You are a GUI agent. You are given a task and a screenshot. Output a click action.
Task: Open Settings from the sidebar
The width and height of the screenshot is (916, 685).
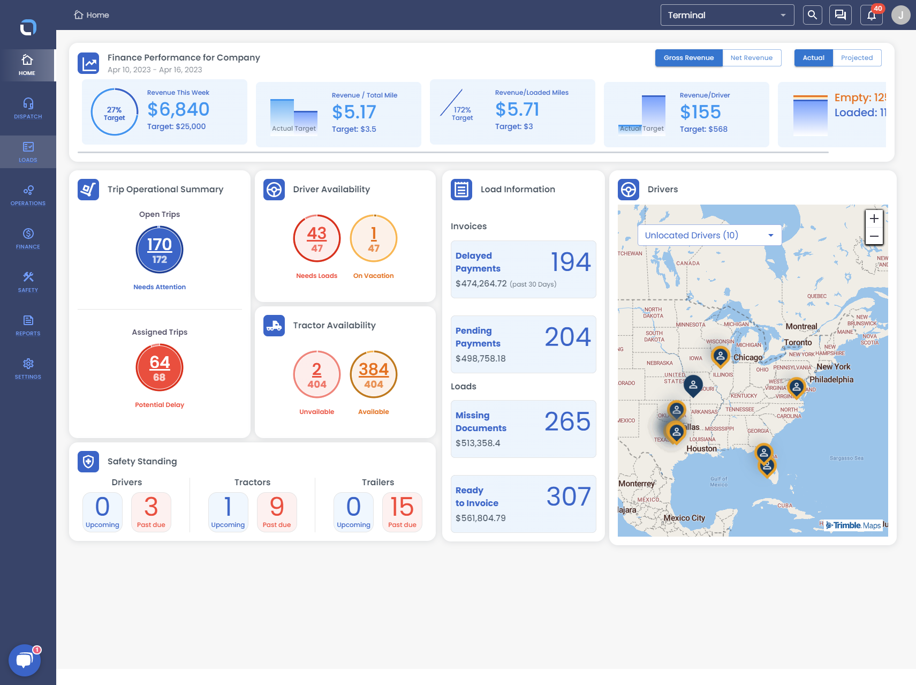point(28,368)
